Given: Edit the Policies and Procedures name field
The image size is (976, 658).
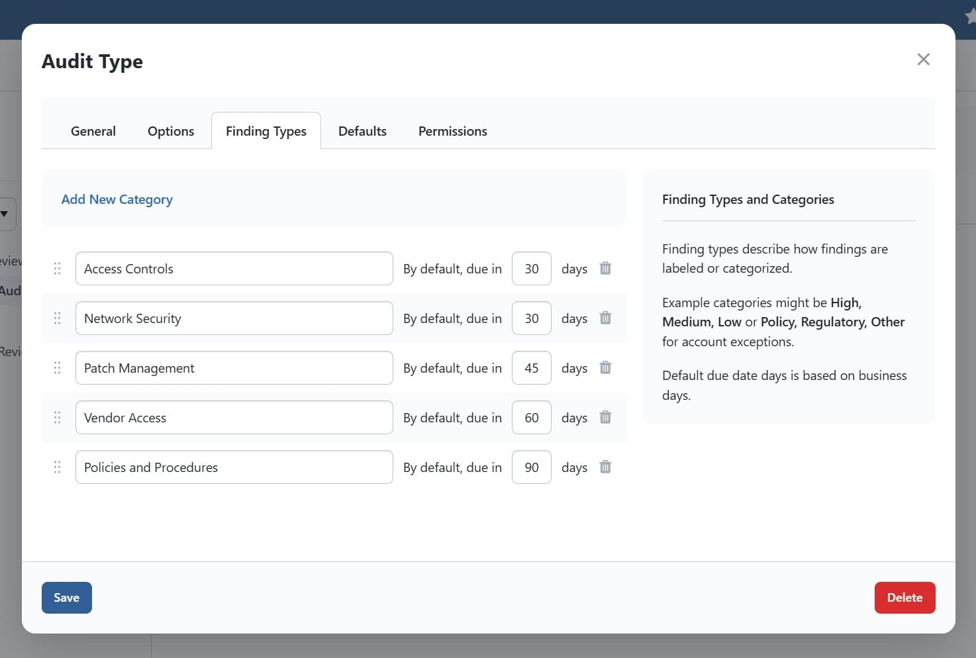Looking at the screenshot, I should [234, 467].
